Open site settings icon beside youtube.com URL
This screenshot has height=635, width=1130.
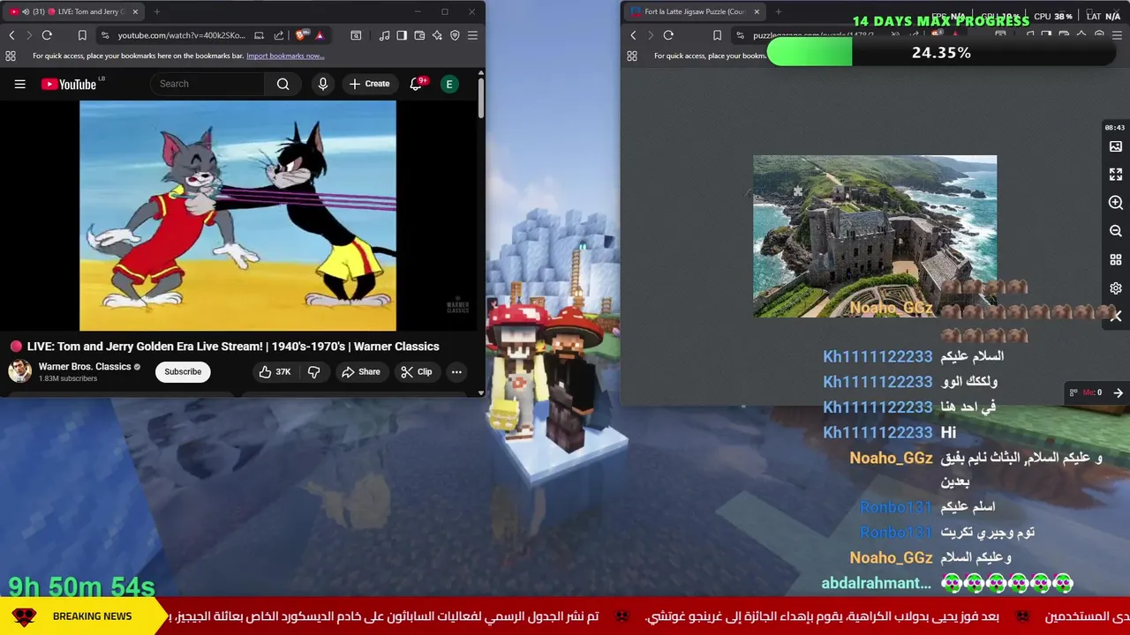point(105,35)
